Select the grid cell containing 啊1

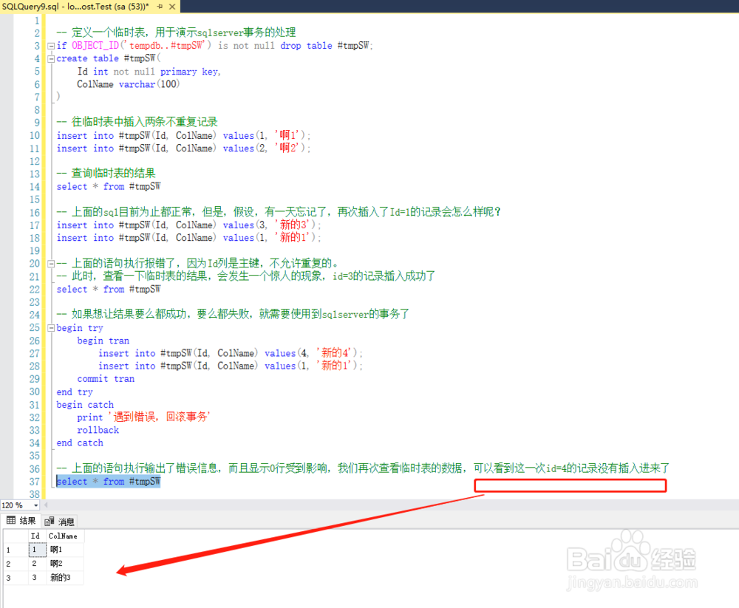click(x=58, y=550)
